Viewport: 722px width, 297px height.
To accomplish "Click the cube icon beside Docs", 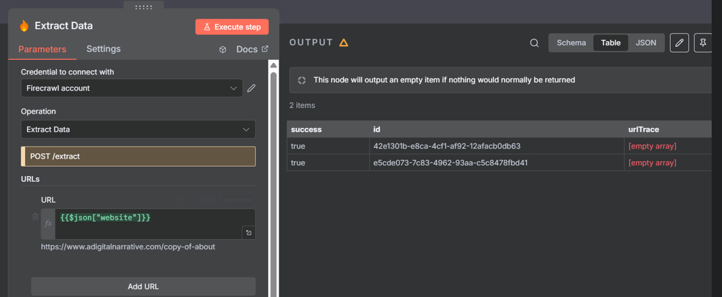I will tap(223, 50).
